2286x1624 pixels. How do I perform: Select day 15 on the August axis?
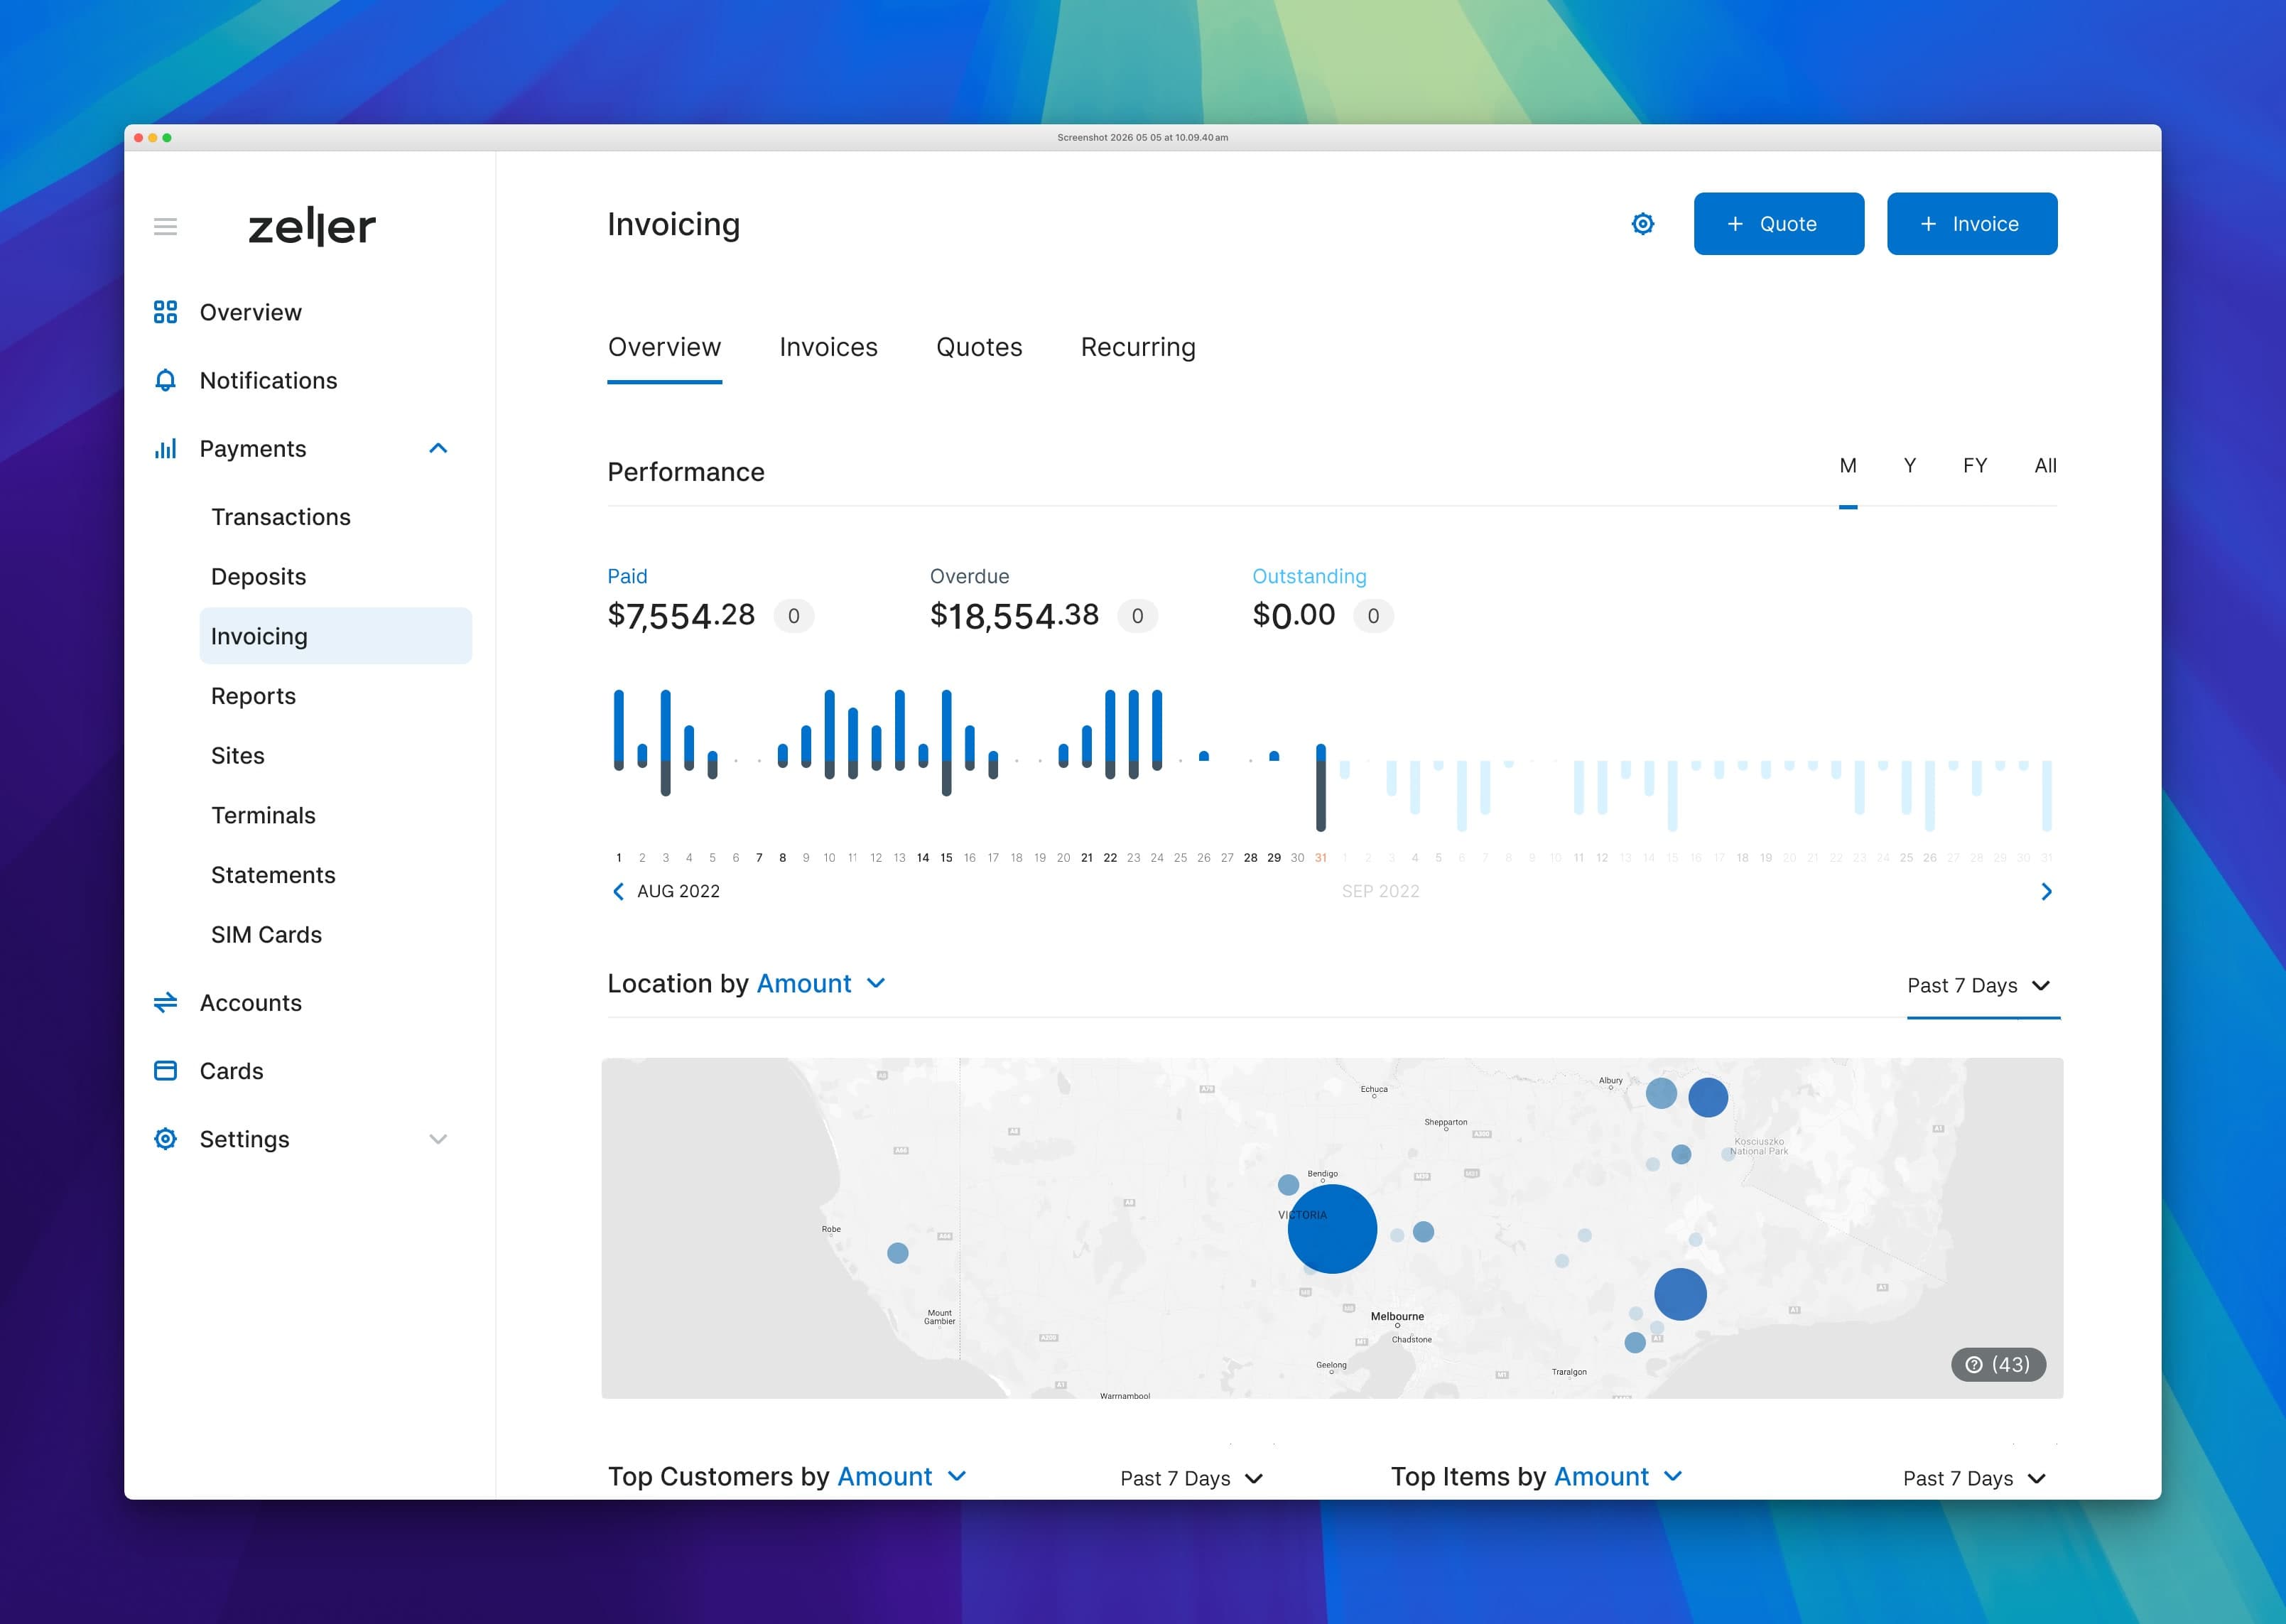[946, 857]
